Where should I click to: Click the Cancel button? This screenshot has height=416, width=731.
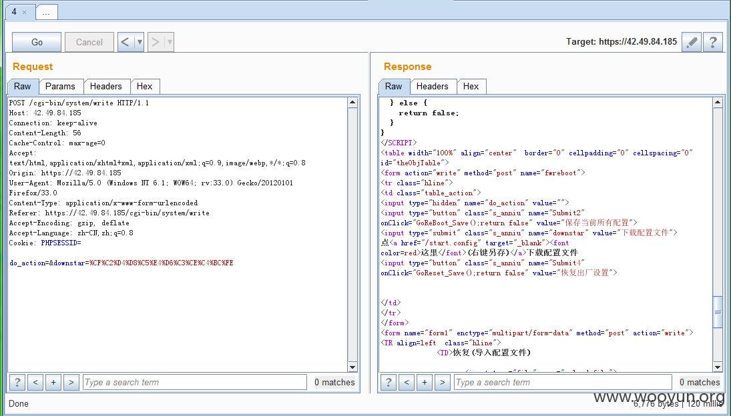click(89, 42)
